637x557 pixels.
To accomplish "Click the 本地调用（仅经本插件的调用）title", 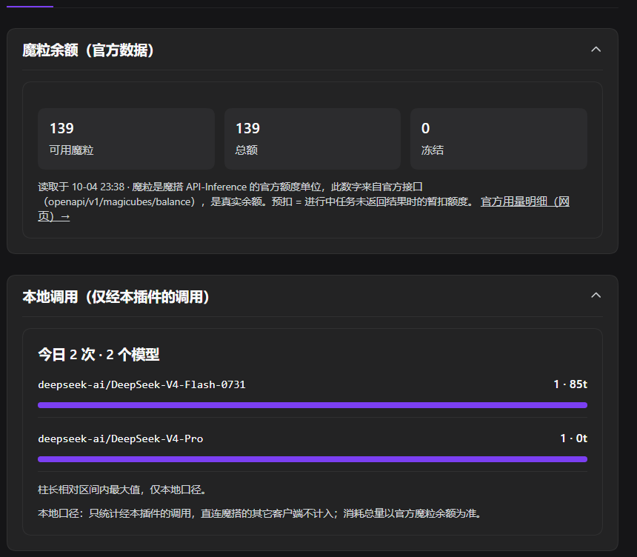I will click(x=116, y=297).
